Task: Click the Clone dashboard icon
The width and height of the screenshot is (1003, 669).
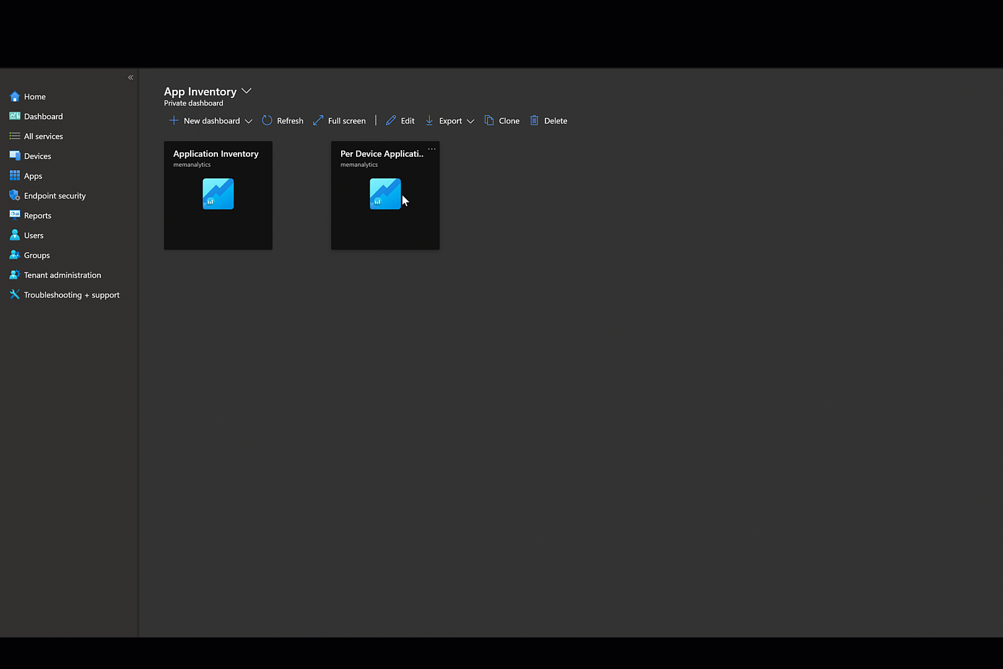Action: tap(489, 121)
